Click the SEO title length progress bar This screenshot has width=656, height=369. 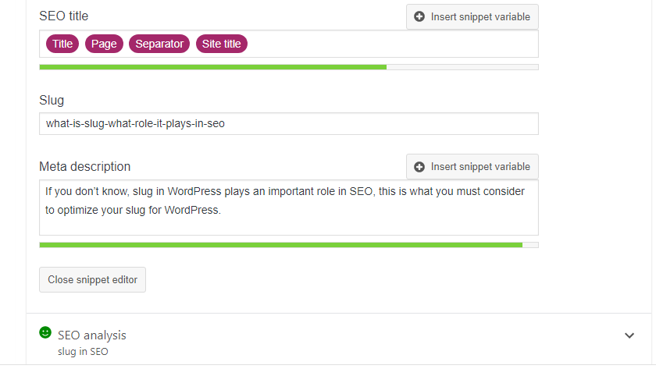click(x=289, y=67)
